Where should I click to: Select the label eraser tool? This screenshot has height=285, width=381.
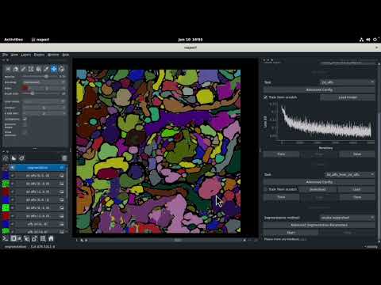[x=16, y=69]
